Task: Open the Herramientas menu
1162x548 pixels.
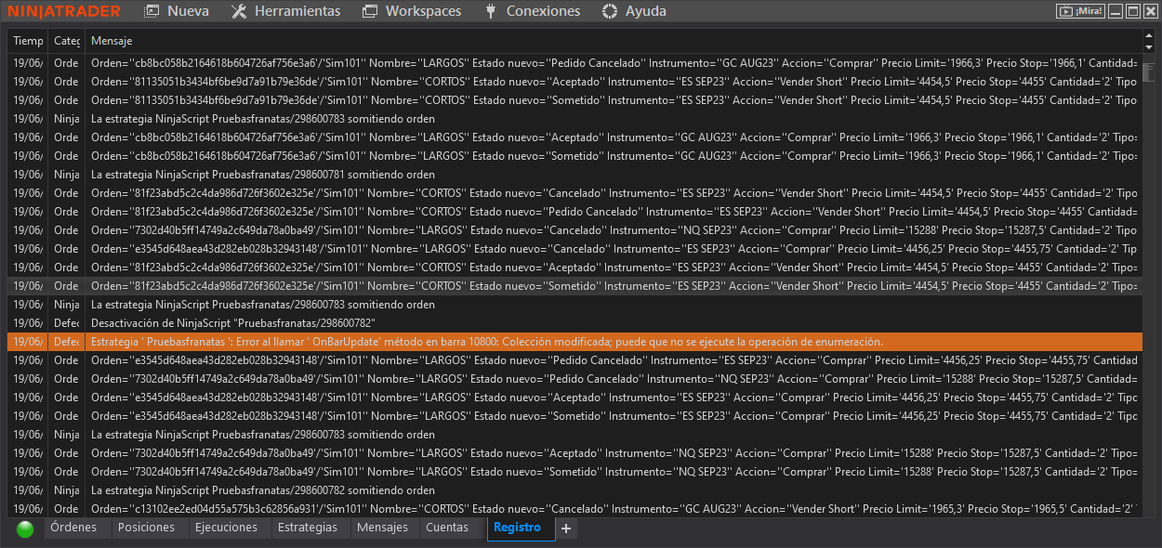Action: [x=285, y=11]
